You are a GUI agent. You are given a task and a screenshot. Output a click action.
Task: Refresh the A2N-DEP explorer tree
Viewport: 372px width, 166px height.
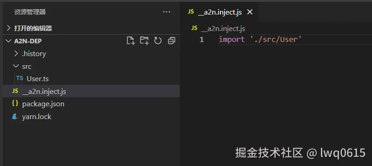(x=158, y=41)
